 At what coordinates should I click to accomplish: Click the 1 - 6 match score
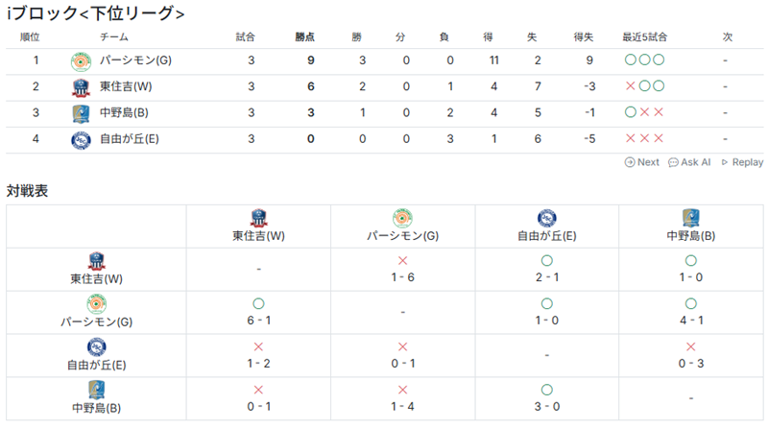[402, 278]
